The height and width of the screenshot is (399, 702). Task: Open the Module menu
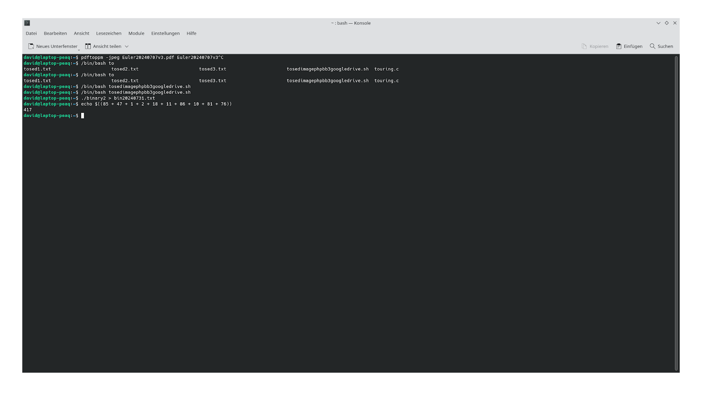136,33
